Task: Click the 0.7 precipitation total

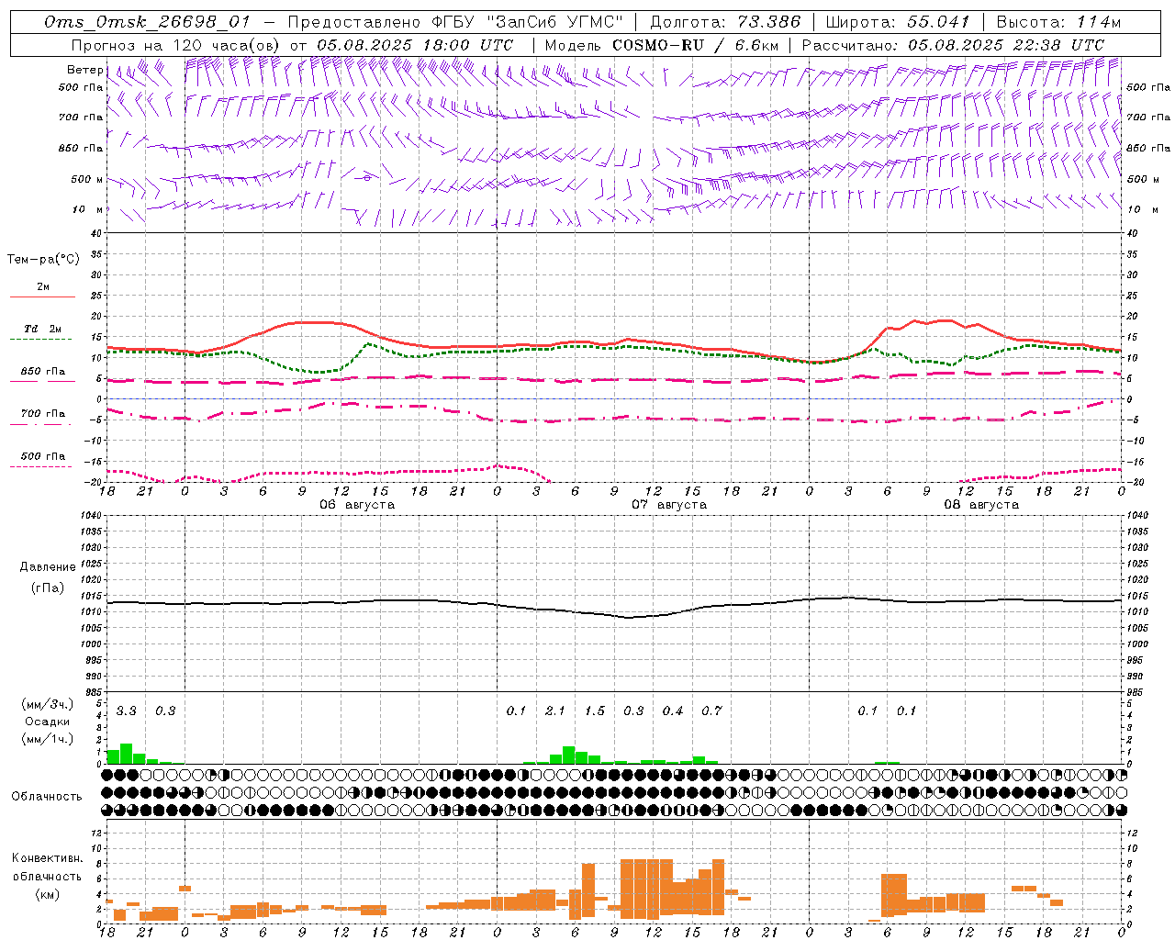Action: coord(711,711)
